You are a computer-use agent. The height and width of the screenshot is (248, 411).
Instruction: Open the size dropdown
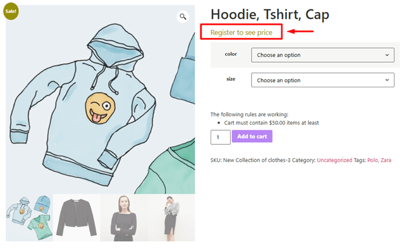[322, 80]
